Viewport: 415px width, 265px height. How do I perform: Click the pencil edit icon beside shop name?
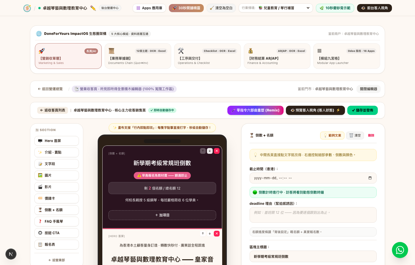point(93,8)
